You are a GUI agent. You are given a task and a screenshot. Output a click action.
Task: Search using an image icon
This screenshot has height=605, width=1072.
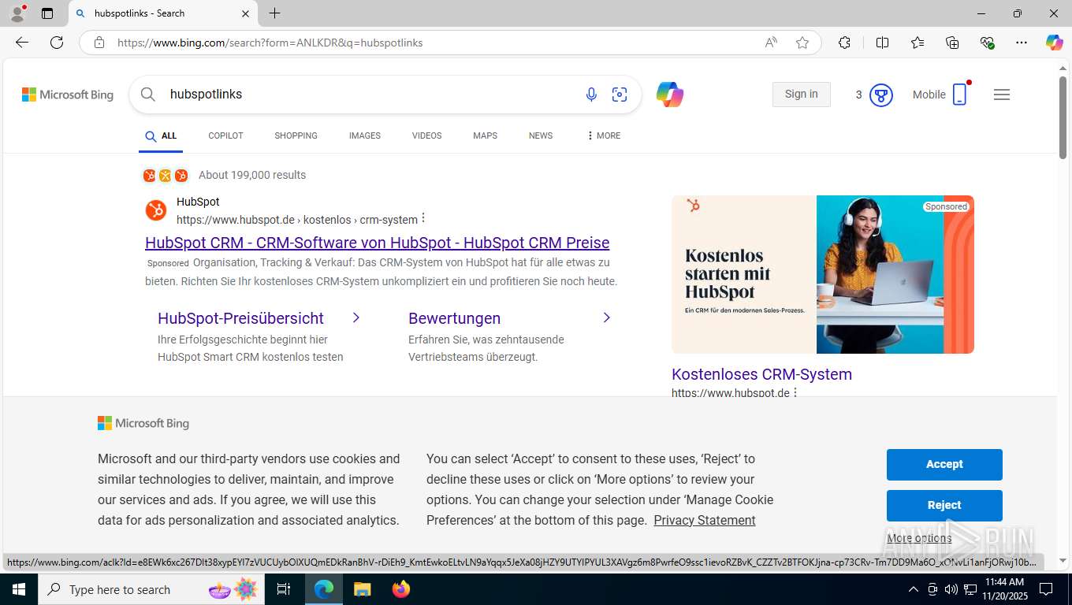pyautogui.click(x=620, y=95)
